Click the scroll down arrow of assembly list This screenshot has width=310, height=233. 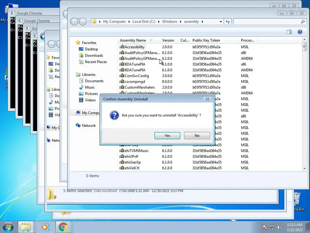click(305, 169)
